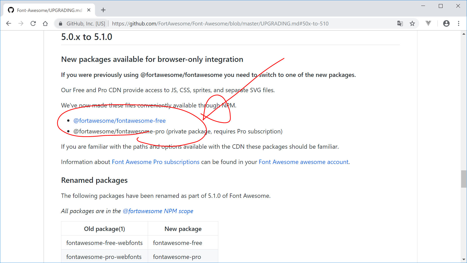The image size is (467, 263).
Task: Open the user profile avatar icon
Action: [446, 23]
